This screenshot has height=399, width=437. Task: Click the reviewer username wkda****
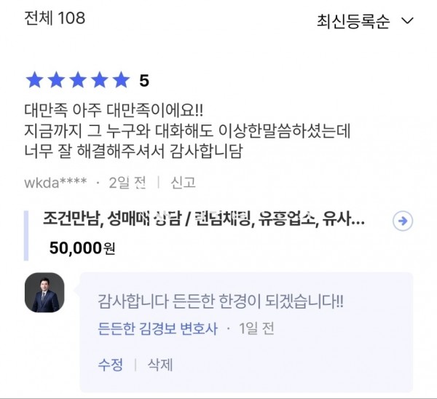[x=55, y=183]
